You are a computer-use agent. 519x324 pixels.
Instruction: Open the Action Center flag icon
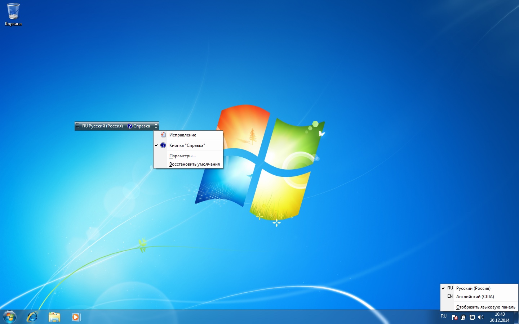pos(454,317)
